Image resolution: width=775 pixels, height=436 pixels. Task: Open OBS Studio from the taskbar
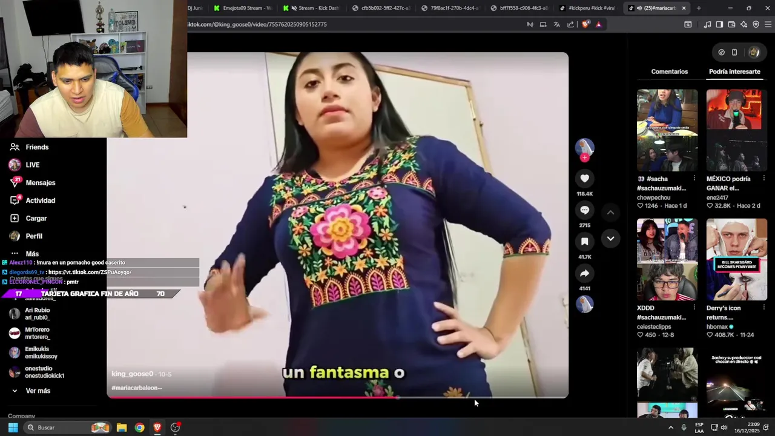176,428
